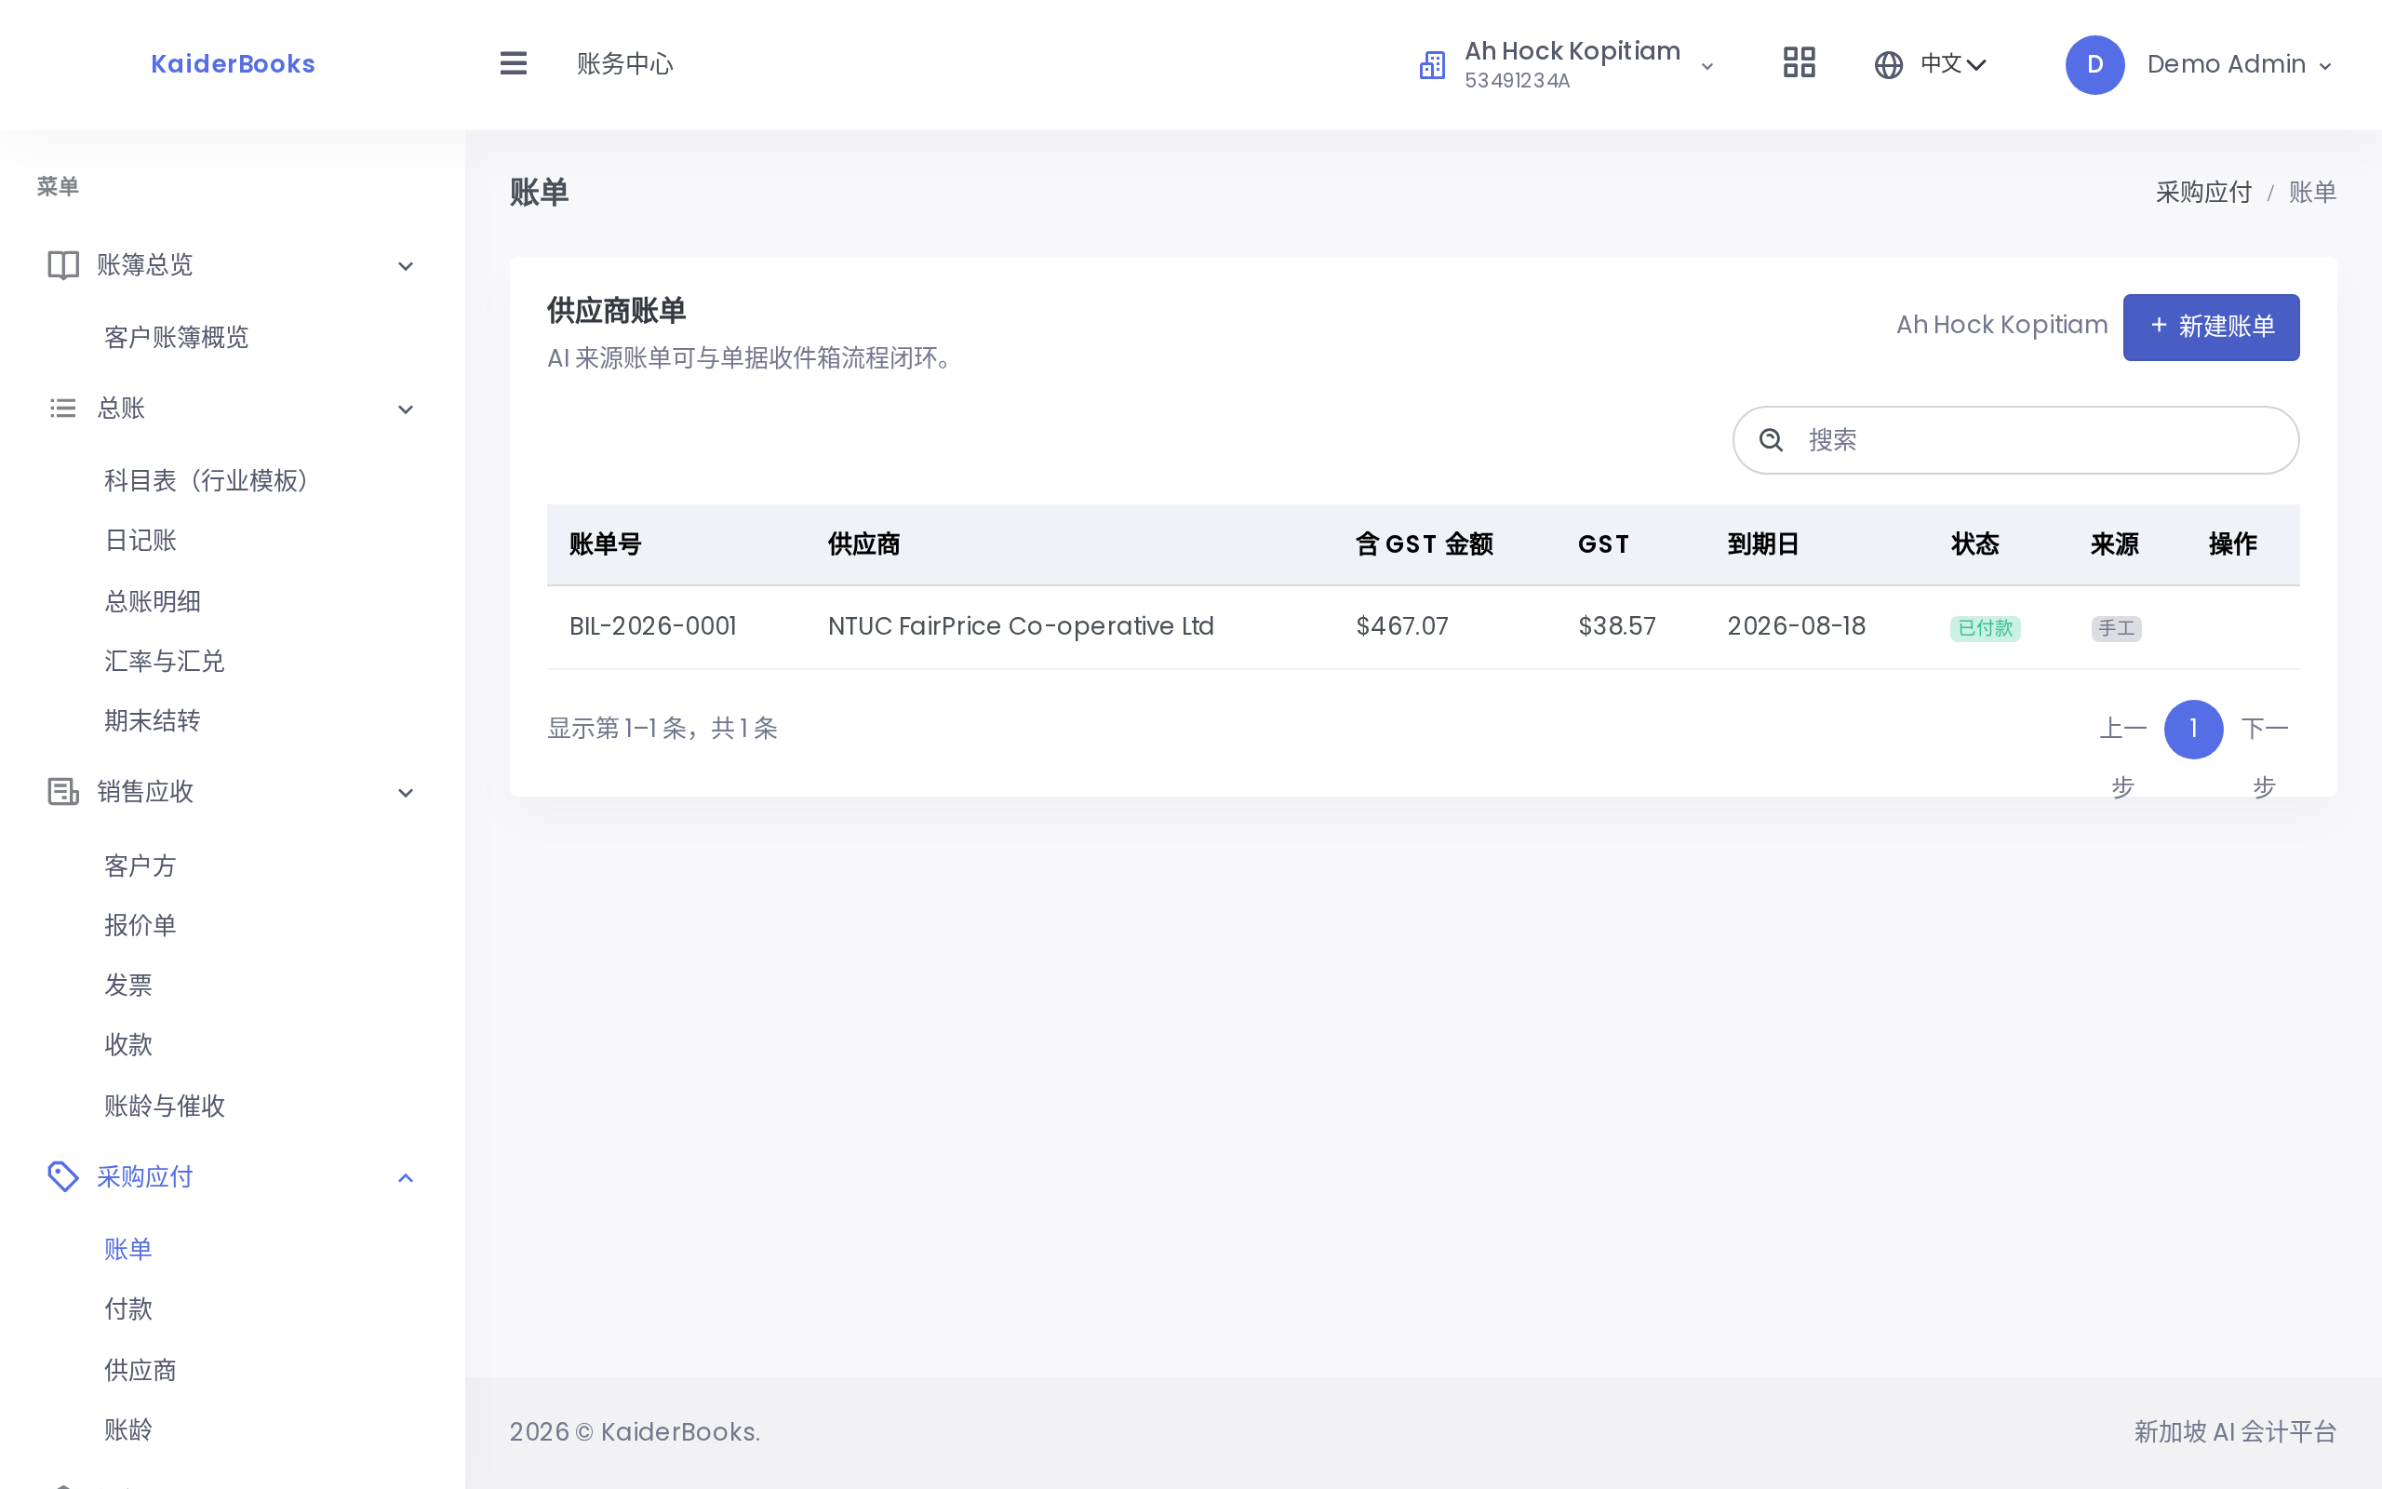This screenshot has width=2382, height=1489.
Task: Collapse the 账簿总览 section chevron
Action: pyautogui.click(x=406, y=266)
